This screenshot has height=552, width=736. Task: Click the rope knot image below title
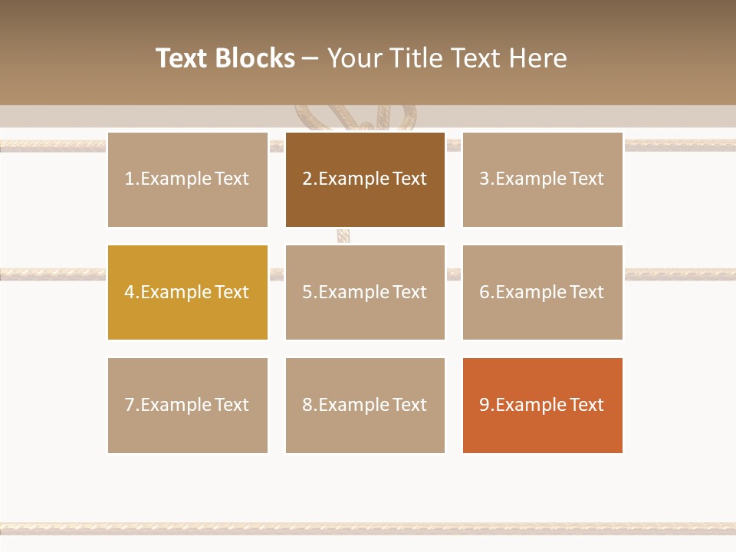356,118
